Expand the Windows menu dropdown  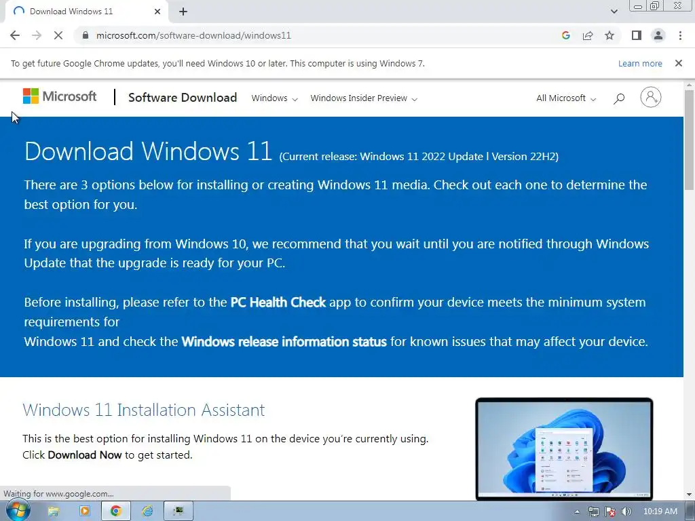coord(274,98)
